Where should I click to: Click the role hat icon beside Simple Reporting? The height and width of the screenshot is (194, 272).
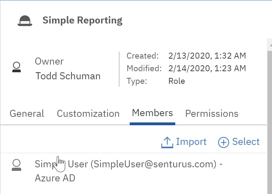(25, 21)
